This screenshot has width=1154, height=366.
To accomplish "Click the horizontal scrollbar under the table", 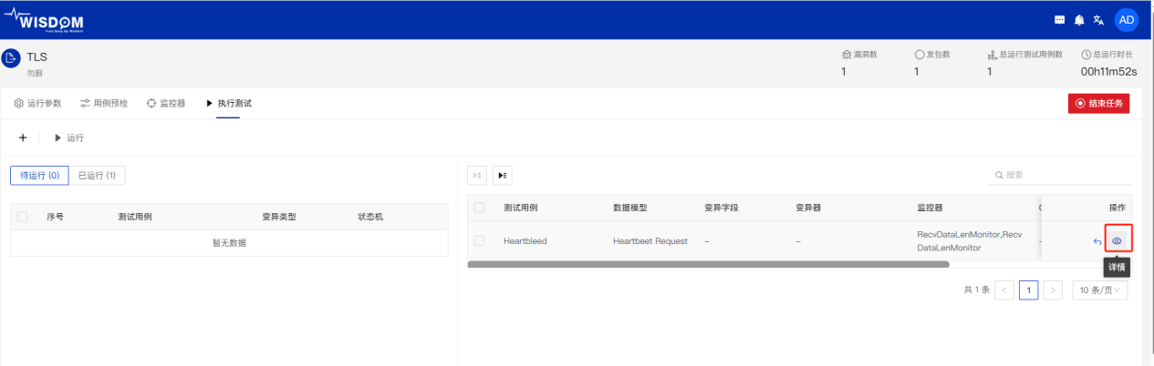I will point(708,264).
